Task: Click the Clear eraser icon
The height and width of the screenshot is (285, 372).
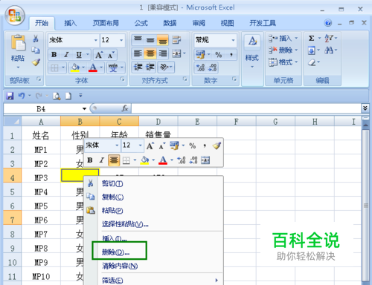Action: [312, 62]
